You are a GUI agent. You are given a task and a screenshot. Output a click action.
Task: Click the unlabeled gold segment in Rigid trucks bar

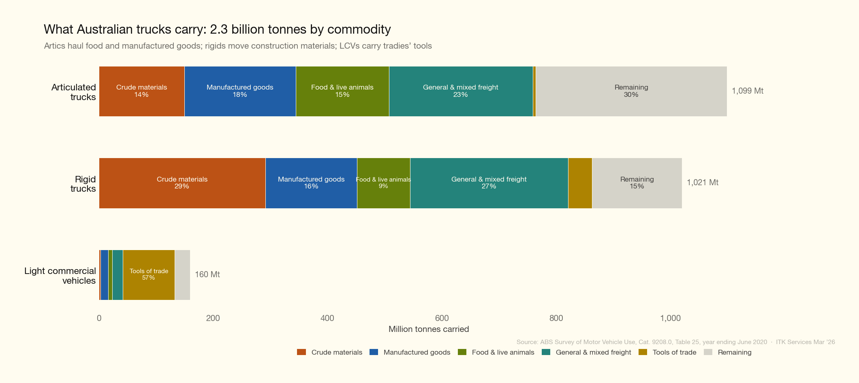pyautogui.click(x=580, y=183)
